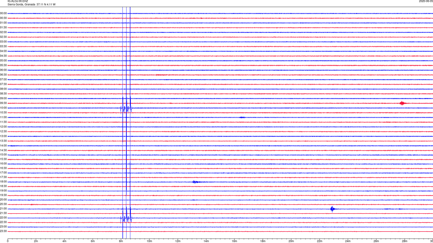Image resolution: width=433 pixels, height=243 pixels.
Task: Select the 00:30 trace time label
Action: pyautogui.click(x=3, y=18)
